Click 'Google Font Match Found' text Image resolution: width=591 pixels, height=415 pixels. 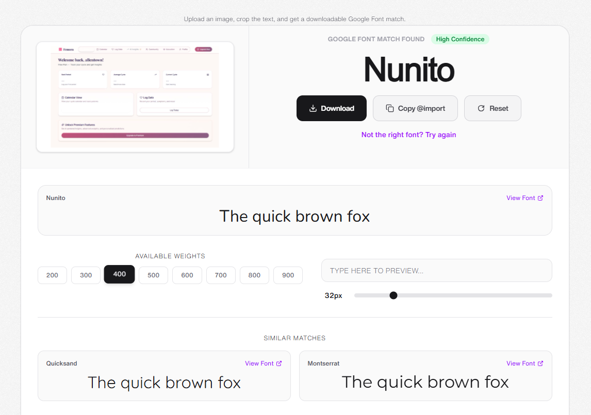(376, 39)
